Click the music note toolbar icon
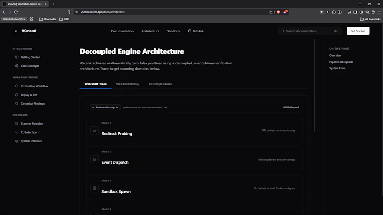The height and width of the screenshot is (215, 383). coord(349,12)
